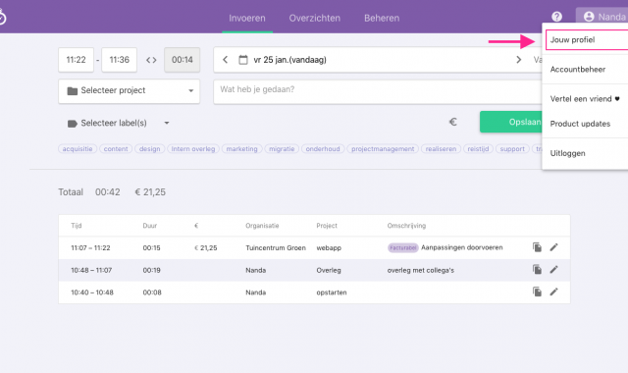This screenshot has width=628, height=373.
Task: Select the Intern overleg label chip
Action: pos(193,149)
